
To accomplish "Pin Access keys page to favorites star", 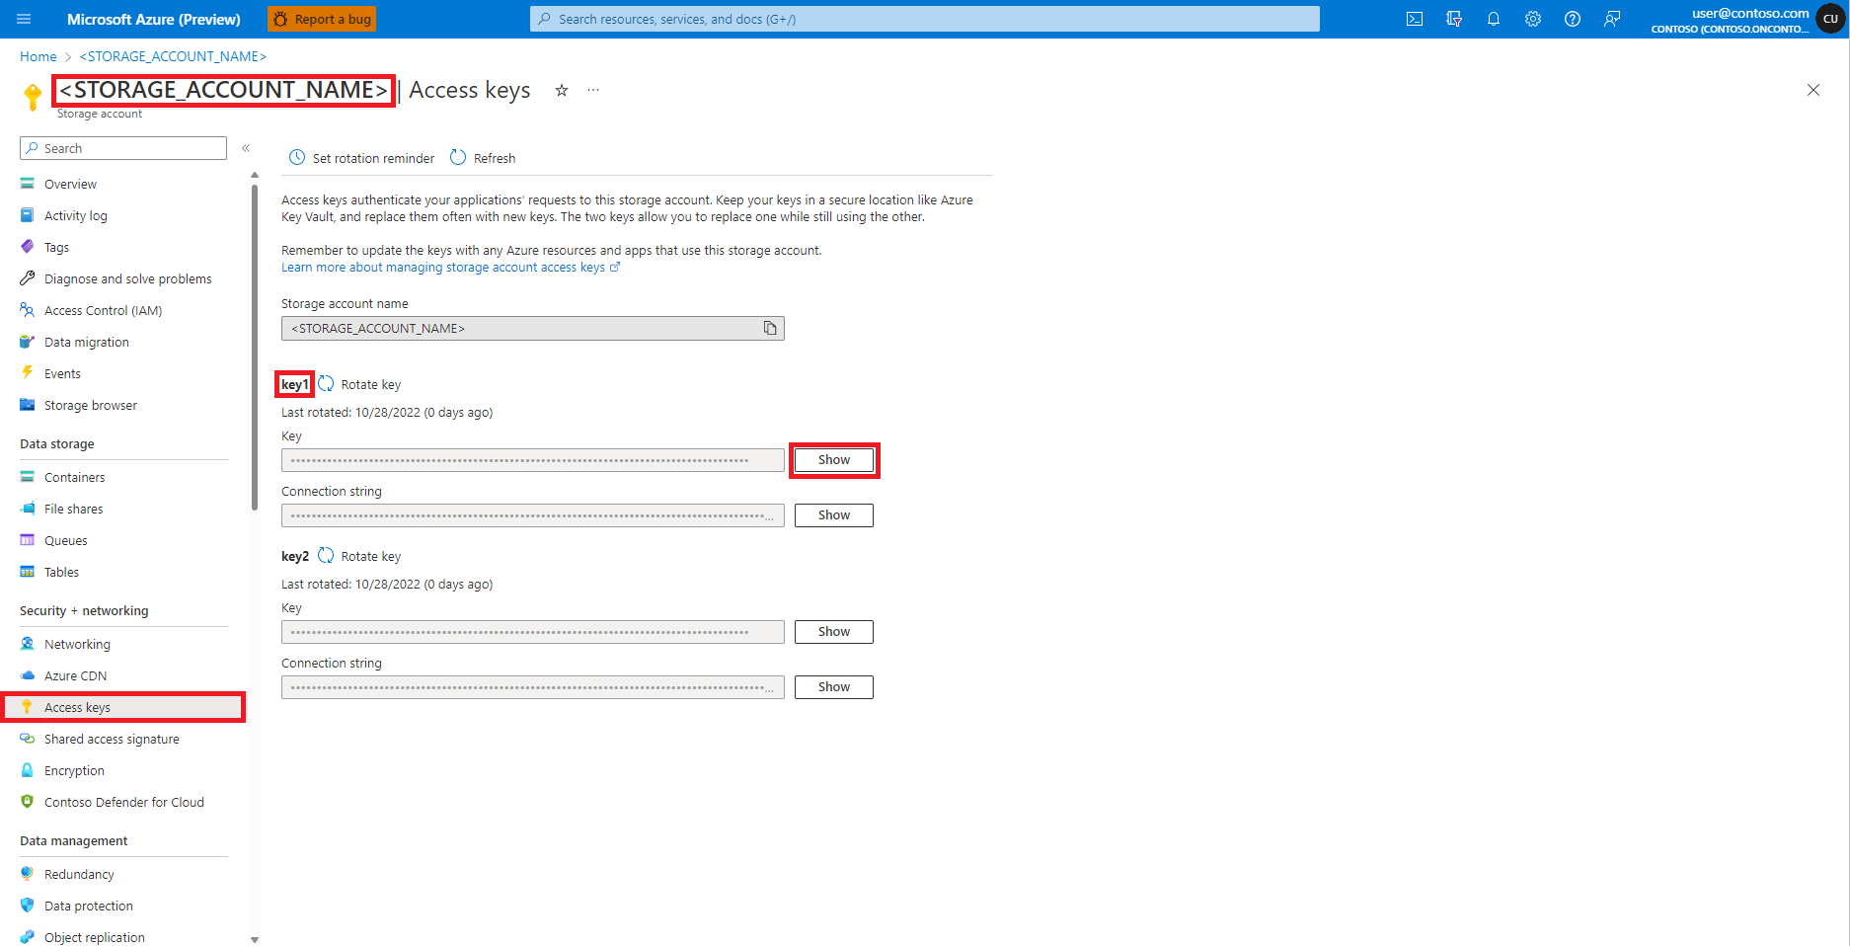I will click(x=562, y=90).
